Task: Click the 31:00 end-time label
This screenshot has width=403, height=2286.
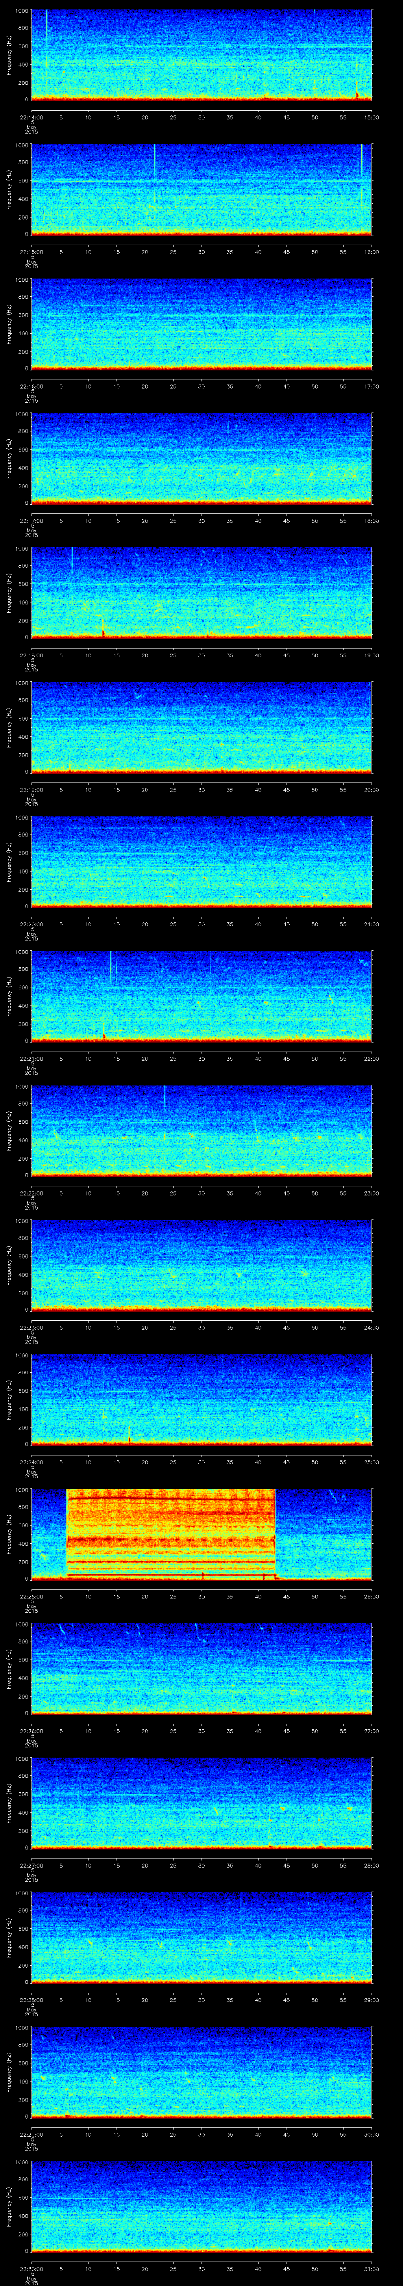Action: coord(371,2268)
